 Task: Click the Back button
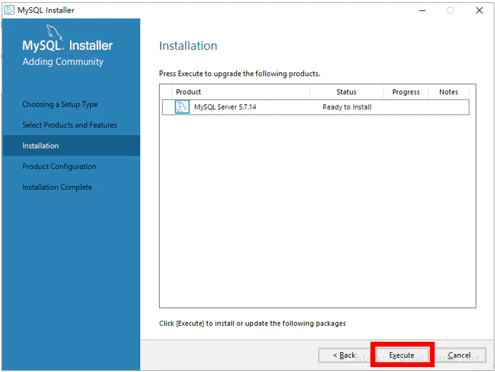(x=344, y=355)
